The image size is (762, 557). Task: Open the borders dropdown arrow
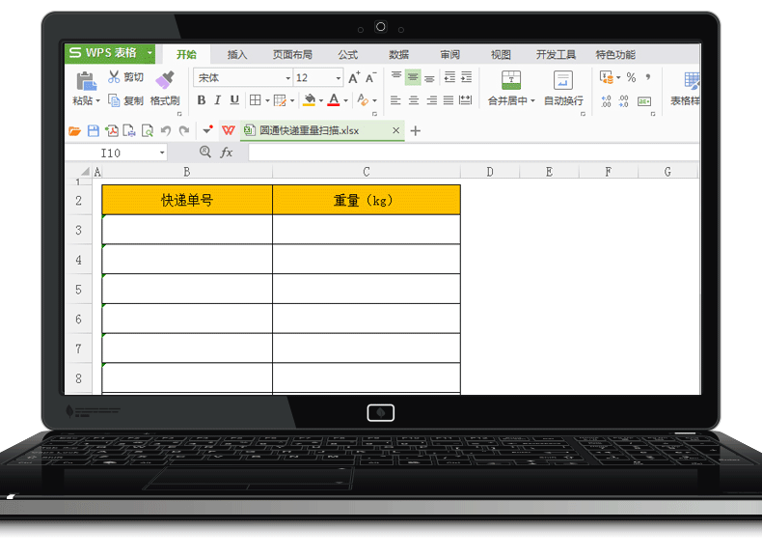pyautogui.click(x=267, y=100)
